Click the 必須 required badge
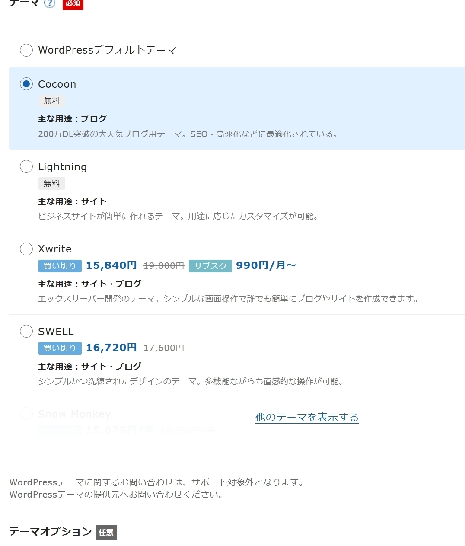Image resolution: width=465 pixels, height=546 pixels. point(73,3)
